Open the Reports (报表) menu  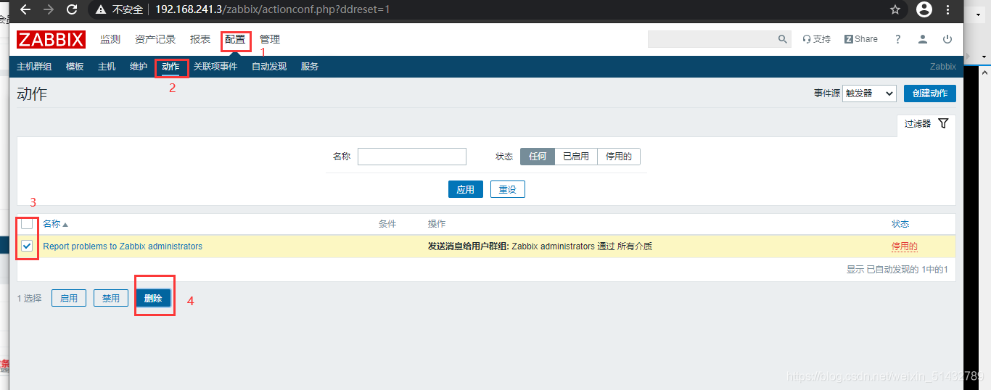click(x=200, y=39)
